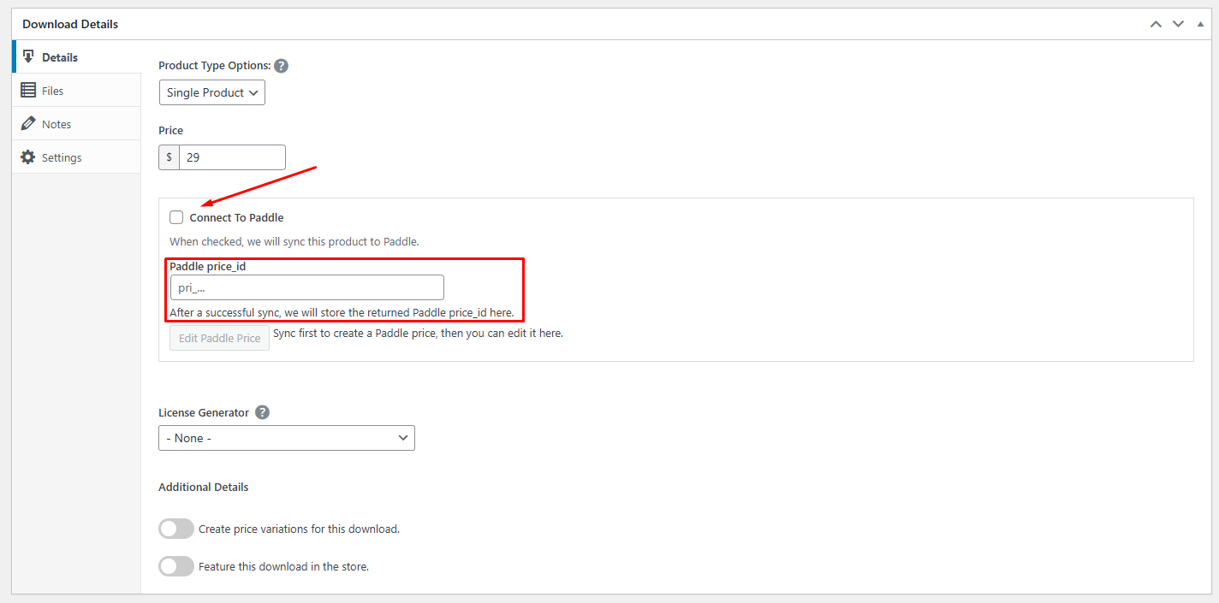Open the Notes tab label
Image resolution: width=1219 pixels, height=603 pixels.
pyautogui.click(x=56, y=124)
